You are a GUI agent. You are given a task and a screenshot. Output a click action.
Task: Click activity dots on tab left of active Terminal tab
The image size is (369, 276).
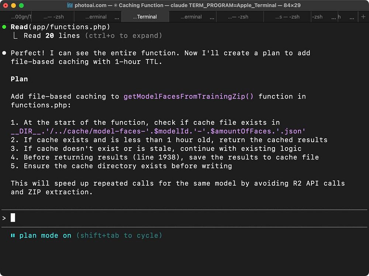[117, 17]
